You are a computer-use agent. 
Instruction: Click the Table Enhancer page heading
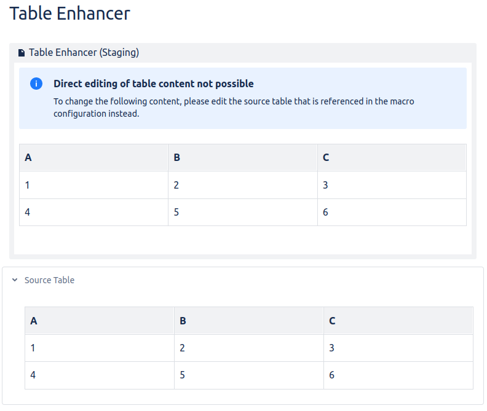pos(70,14)
